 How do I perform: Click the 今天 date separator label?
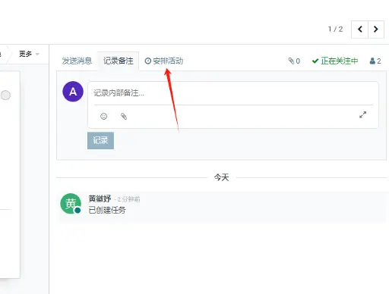coord(222,177)
